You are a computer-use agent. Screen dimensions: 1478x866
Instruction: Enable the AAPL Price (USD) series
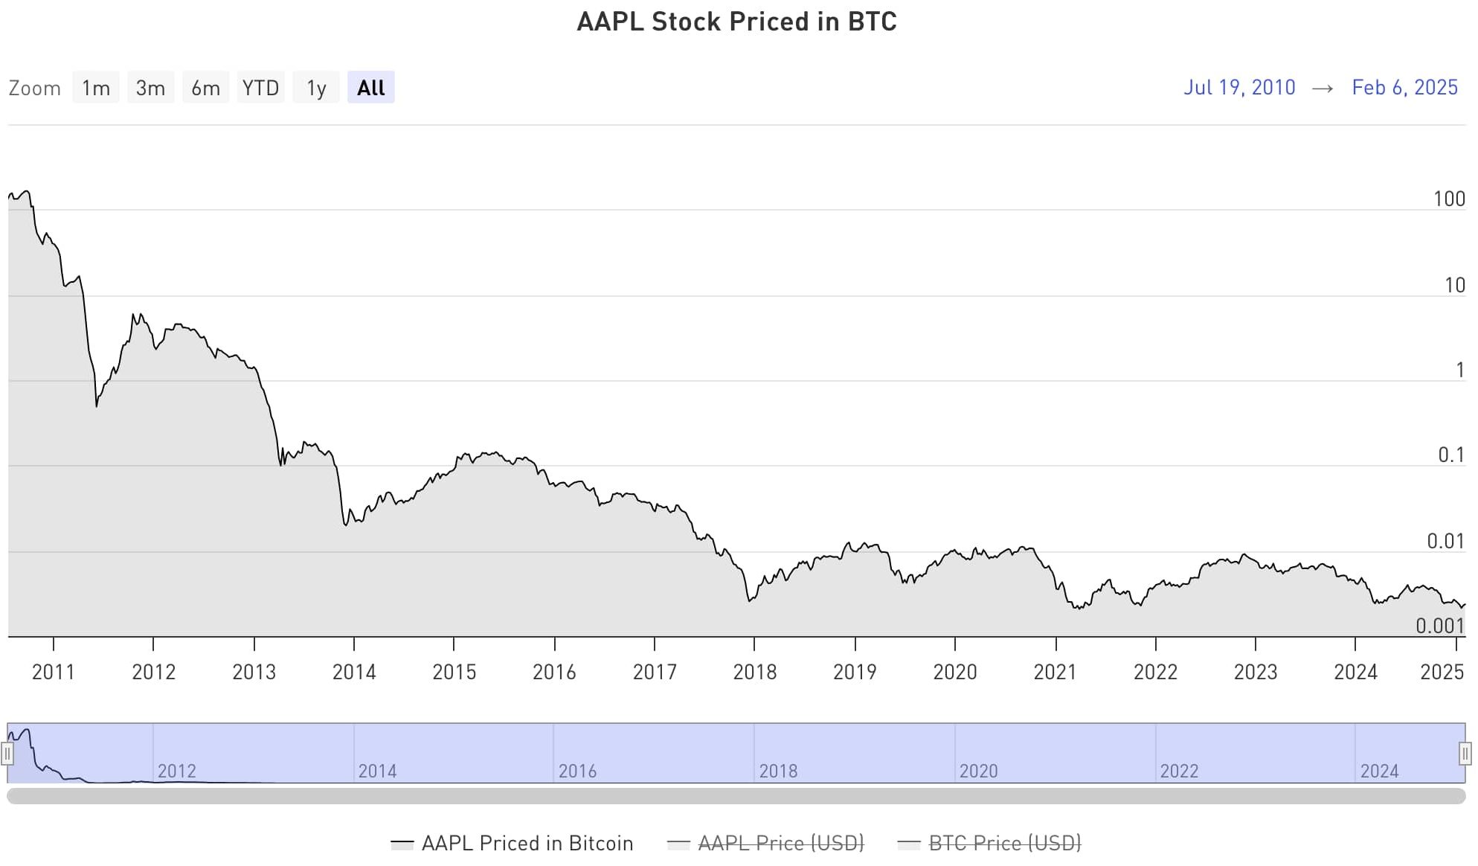[781, 843]
